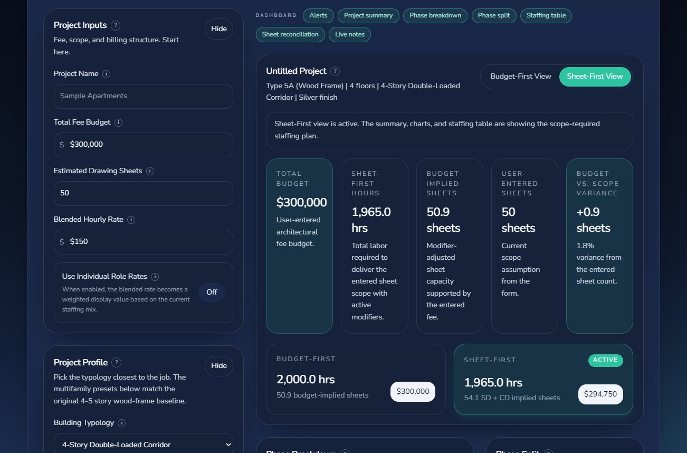Viewport: 687px width, 453px height.
Task: Select the Sheet-First 1,965.0 hrs card
Action: coord(543,380)
